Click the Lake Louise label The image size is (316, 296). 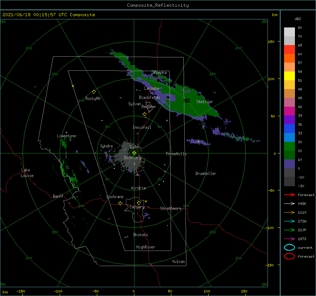27,173
